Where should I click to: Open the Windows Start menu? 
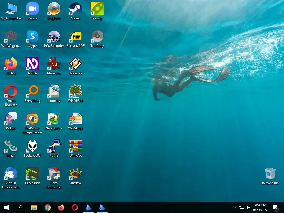coord(7,207)
